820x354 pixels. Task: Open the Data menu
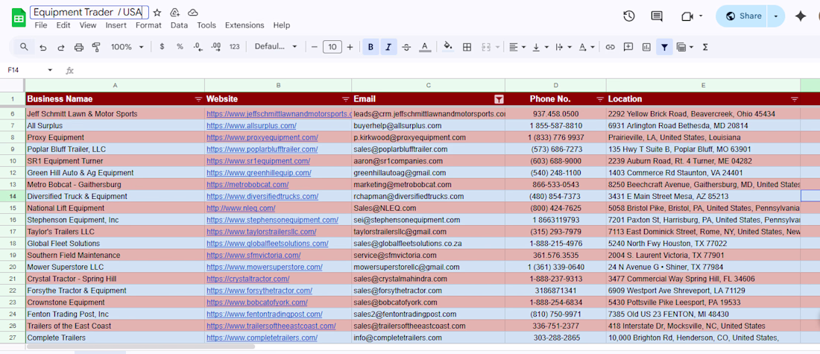click(179, 25)
